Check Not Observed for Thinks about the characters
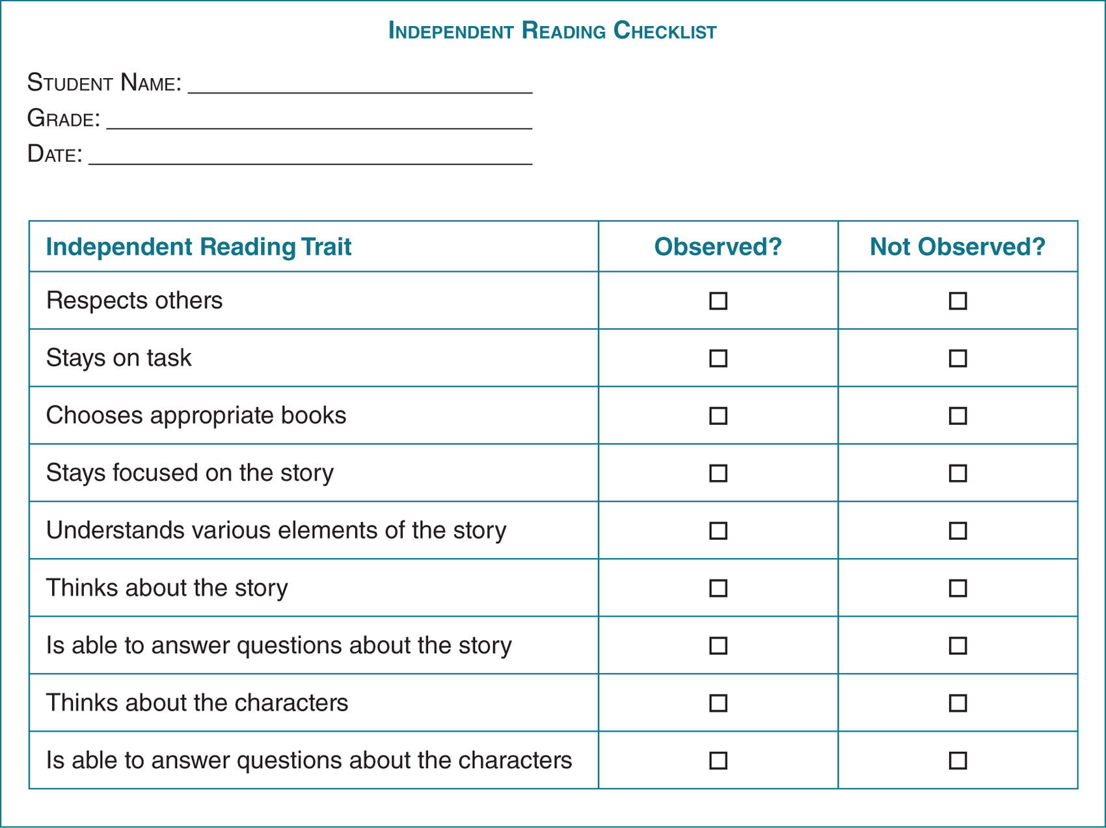This screenshot has width=1106, height=828. (958, 703)
